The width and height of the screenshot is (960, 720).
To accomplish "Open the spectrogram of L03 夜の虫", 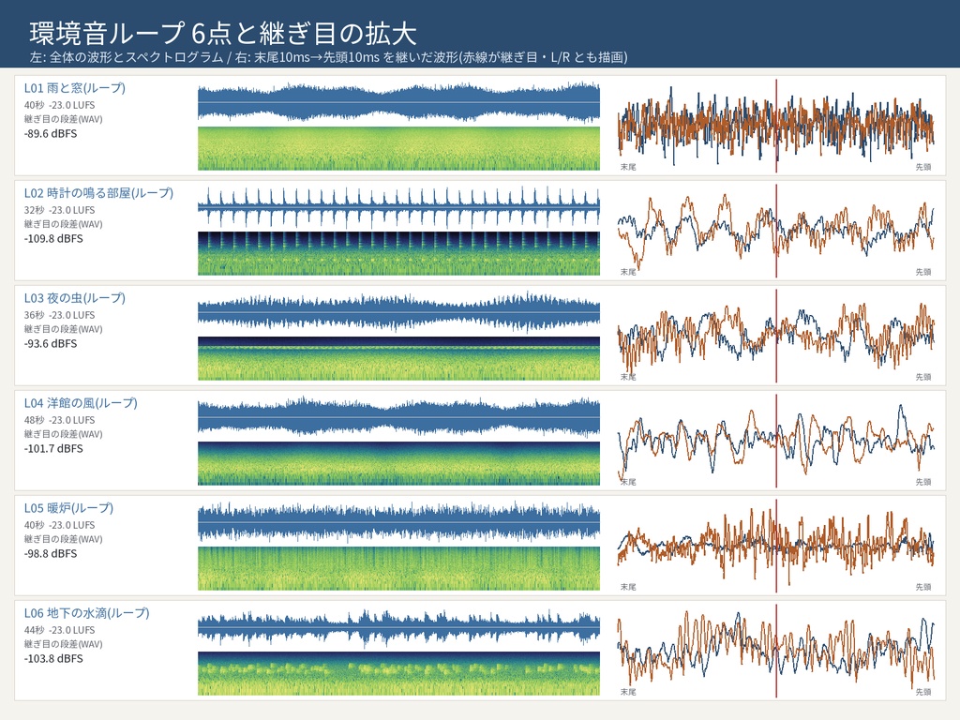I will pyautogui.click(x=398, y=358).
